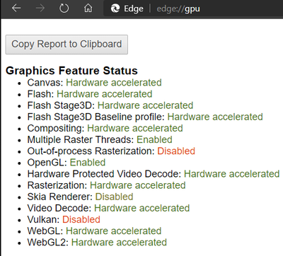Click the Rasterization Hardware accelerated entry

coord(106,185)
